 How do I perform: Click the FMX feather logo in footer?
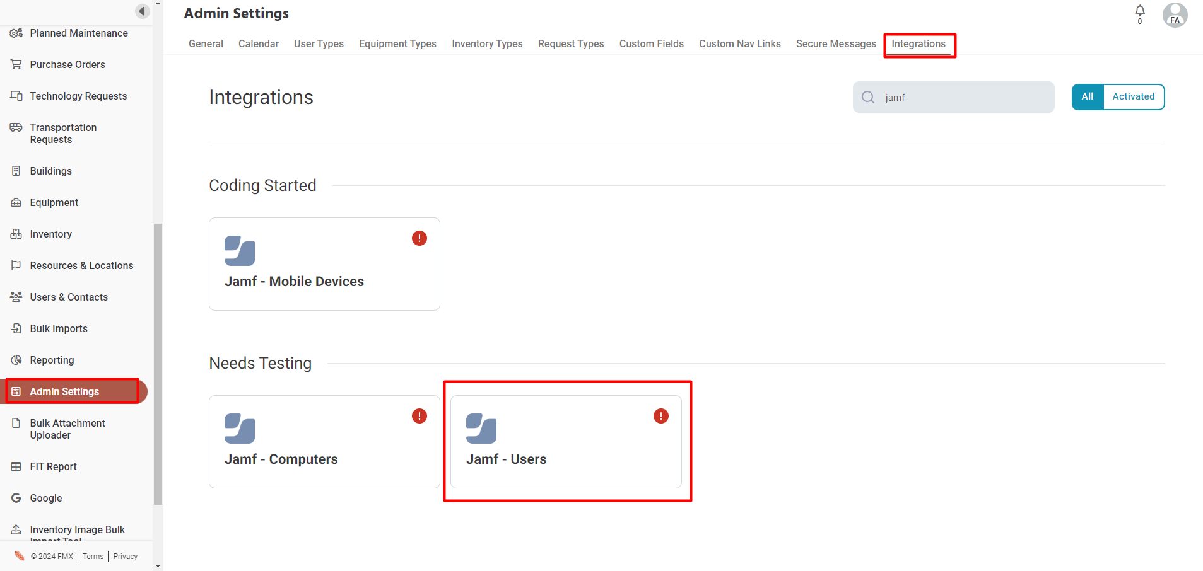click(x=20, y=556)
